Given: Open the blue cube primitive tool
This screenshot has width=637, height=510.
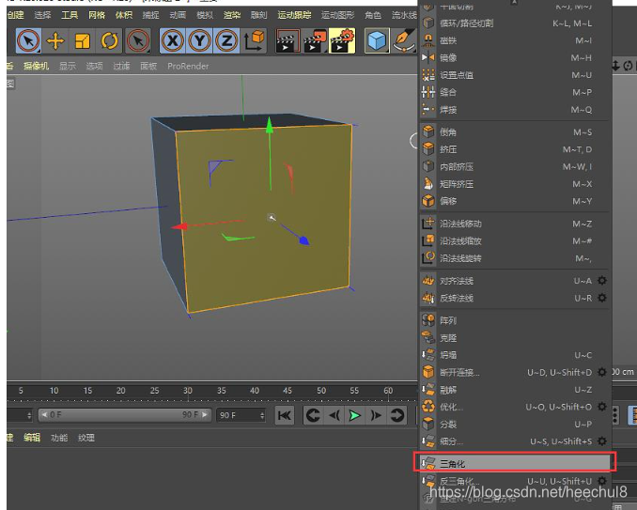Looking at the screenshot, I should pos(377,41).
